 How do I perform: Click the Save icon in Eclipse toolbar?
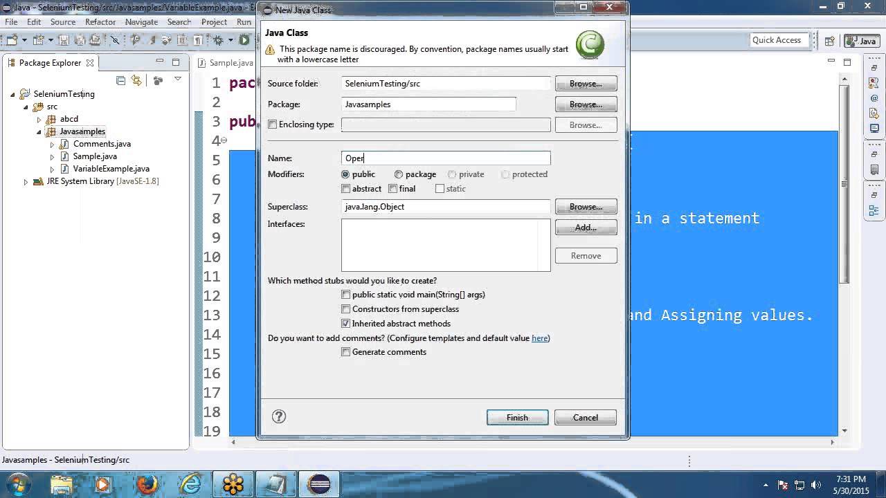[64, 40]
